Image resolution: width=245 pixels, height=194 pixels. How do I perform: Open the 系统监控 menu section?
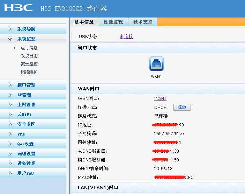point(33,39)
